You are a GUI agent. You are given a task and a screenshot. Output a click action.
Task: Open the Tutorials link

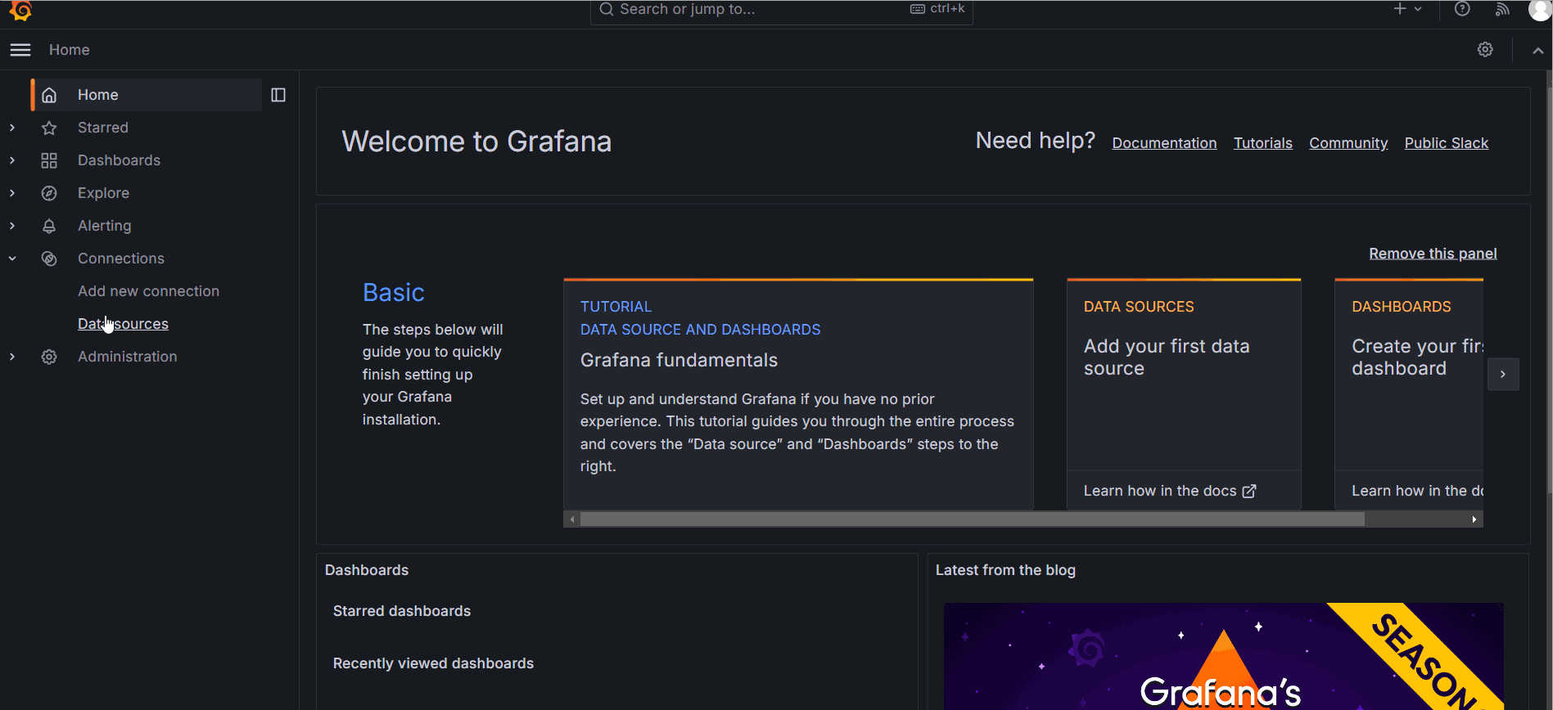point(1263,143)
